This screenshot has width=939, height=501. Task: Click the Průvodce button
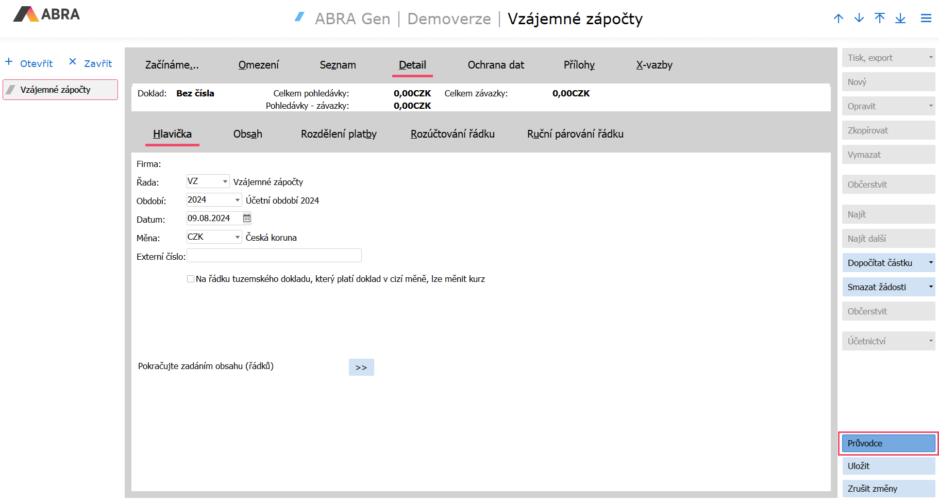(x=888, y=443)
